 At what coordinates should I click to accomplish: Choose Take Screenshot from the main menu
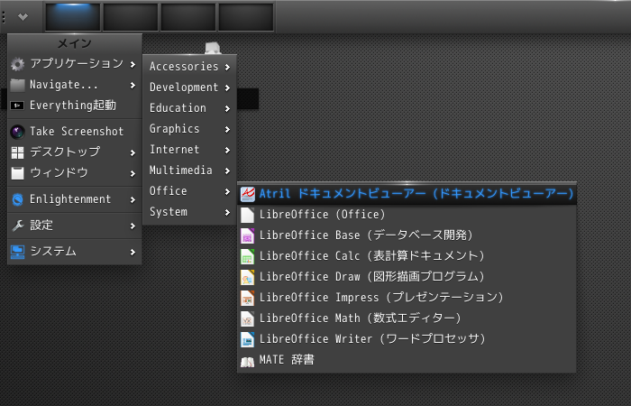click(75, 132)
